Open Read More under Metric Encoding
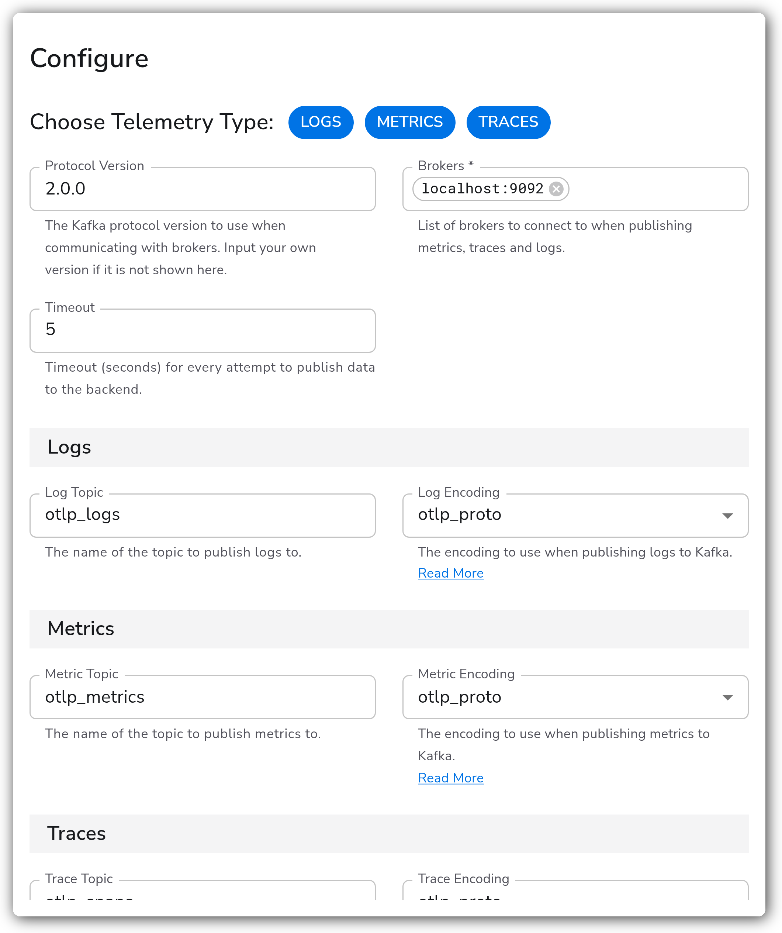The height and width of the screenshot is (933, 782). [450, 778]
